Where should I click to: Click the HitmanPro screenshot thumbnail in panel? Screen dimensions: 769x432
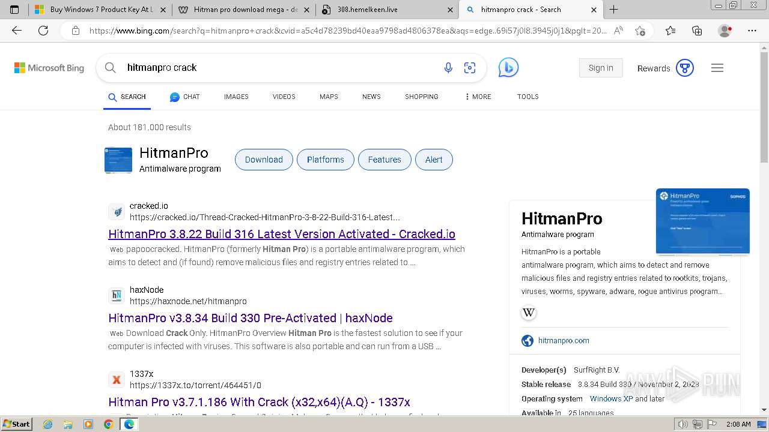click(703, 221)
